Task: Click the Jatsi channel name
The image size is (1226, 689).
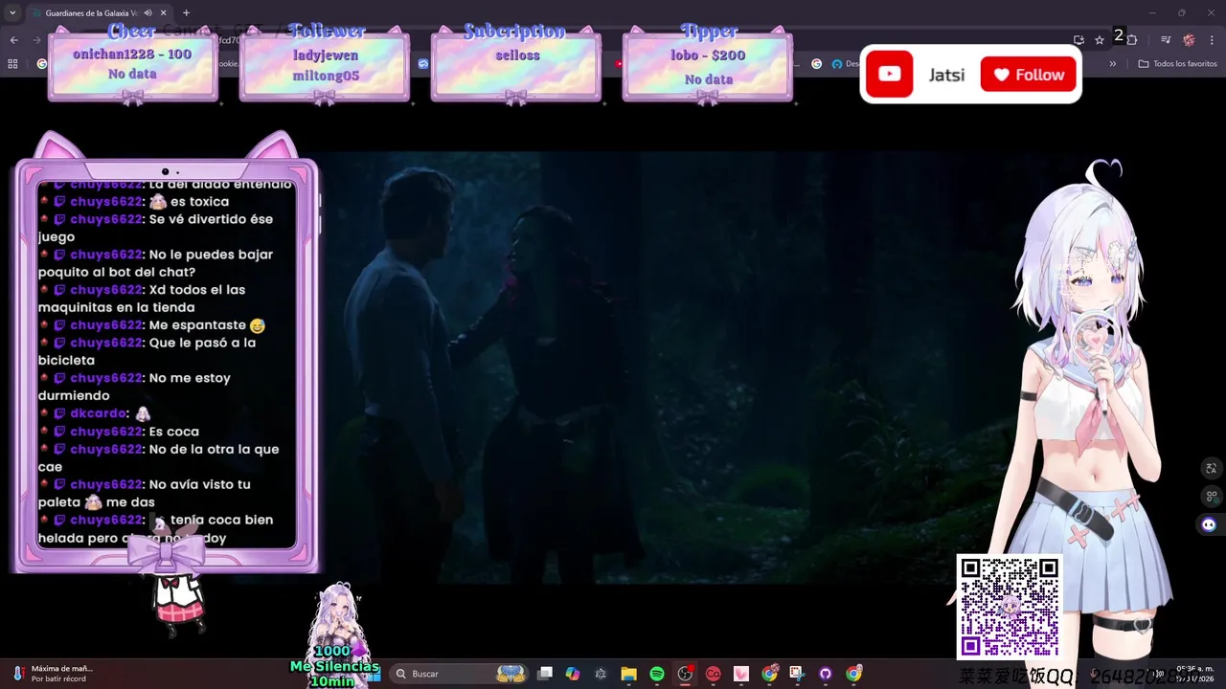Action: tap(946, 75)
